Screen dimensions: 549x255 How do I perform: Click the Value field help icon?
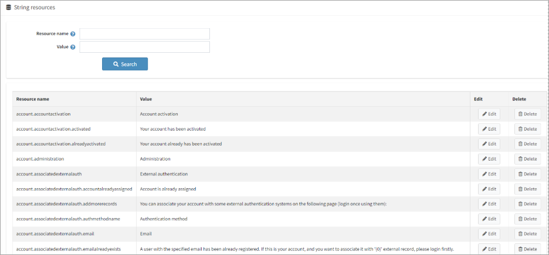[x=73, y=47]
